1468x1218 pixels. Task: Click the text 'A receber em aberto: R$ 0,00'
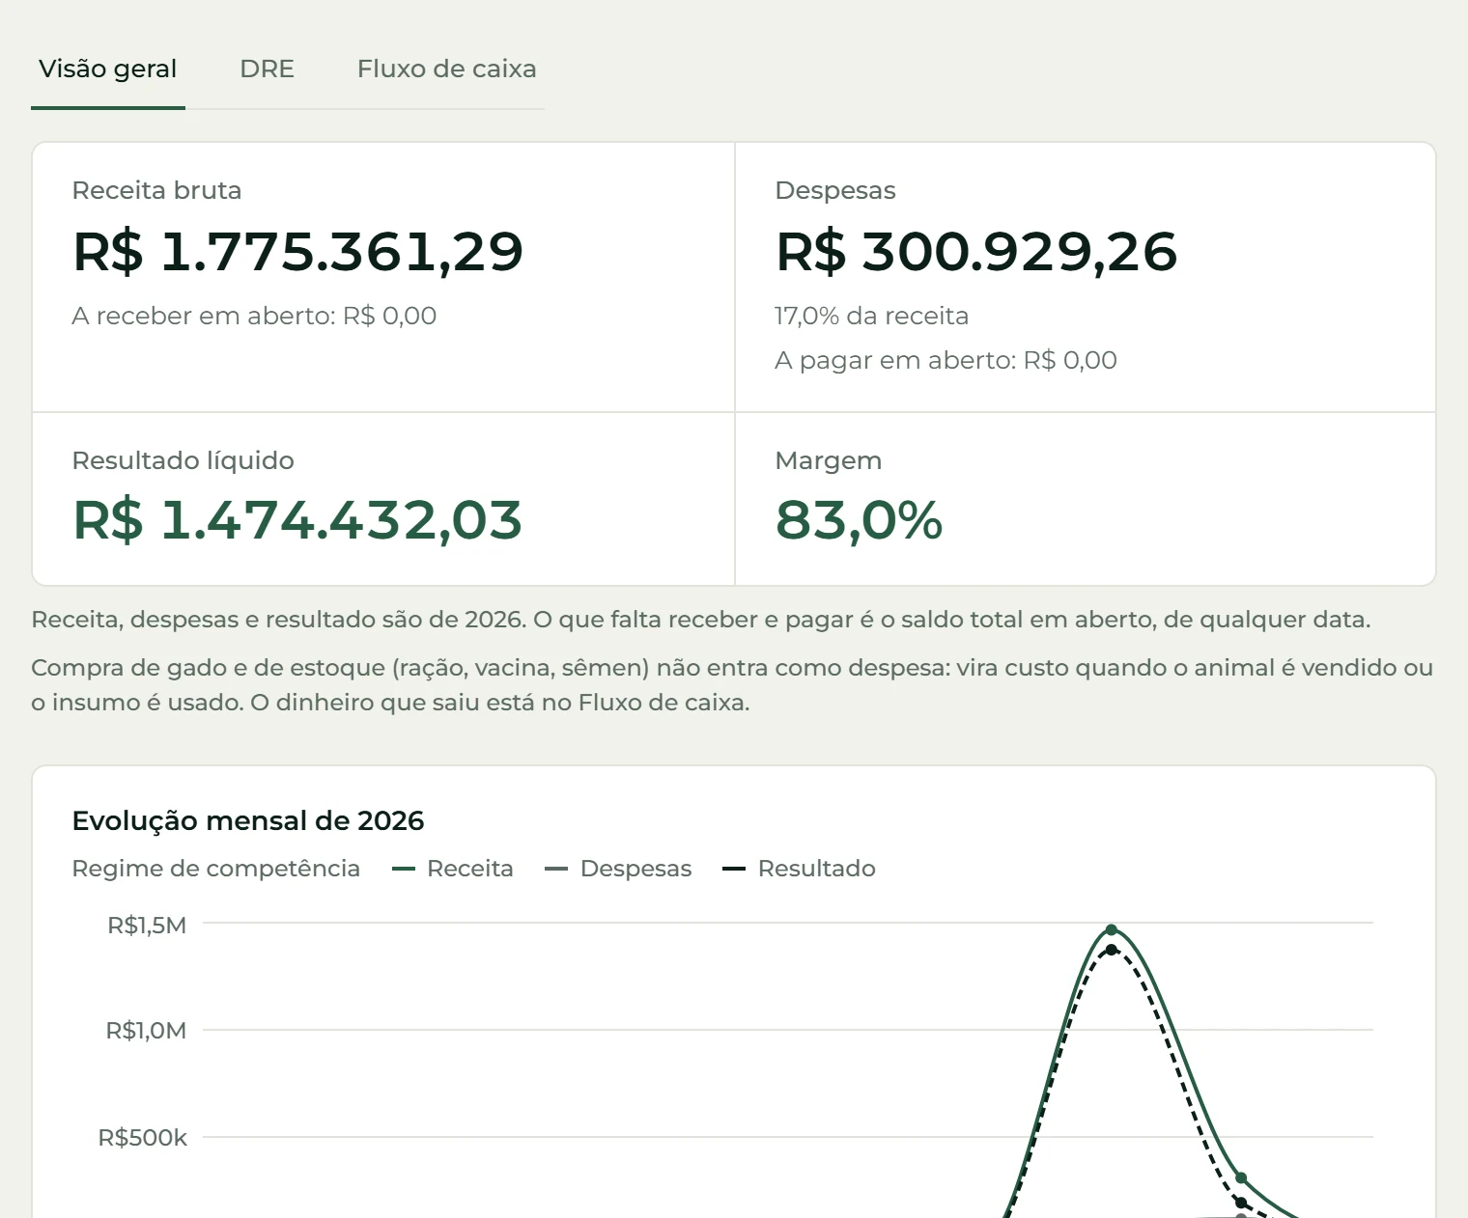pyautogui.click(x=254, y=316)
